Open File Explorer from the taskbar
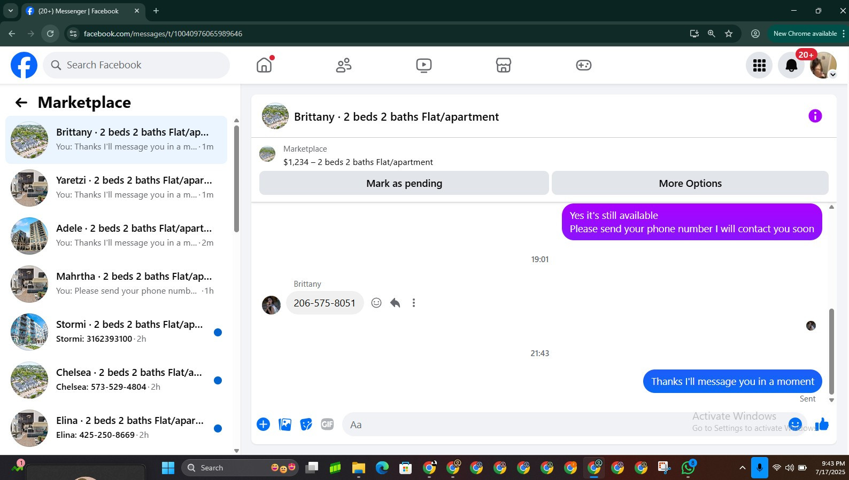 (358, 468)
